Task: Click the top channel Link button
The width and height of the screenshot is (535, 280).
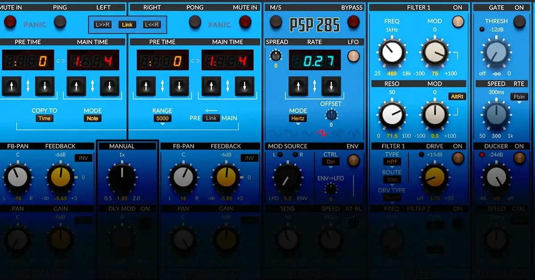Action: tap(127, 25)
